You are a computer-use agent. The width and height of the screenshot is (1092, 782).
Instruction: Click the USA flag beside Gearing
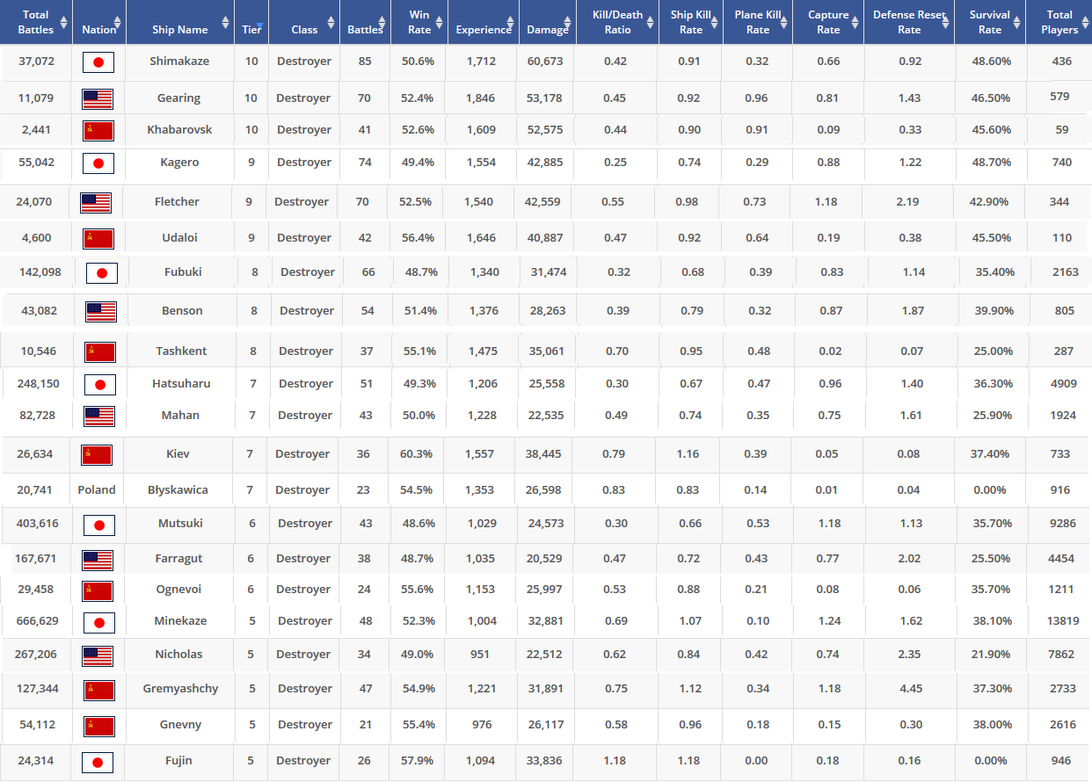(98, 98)
